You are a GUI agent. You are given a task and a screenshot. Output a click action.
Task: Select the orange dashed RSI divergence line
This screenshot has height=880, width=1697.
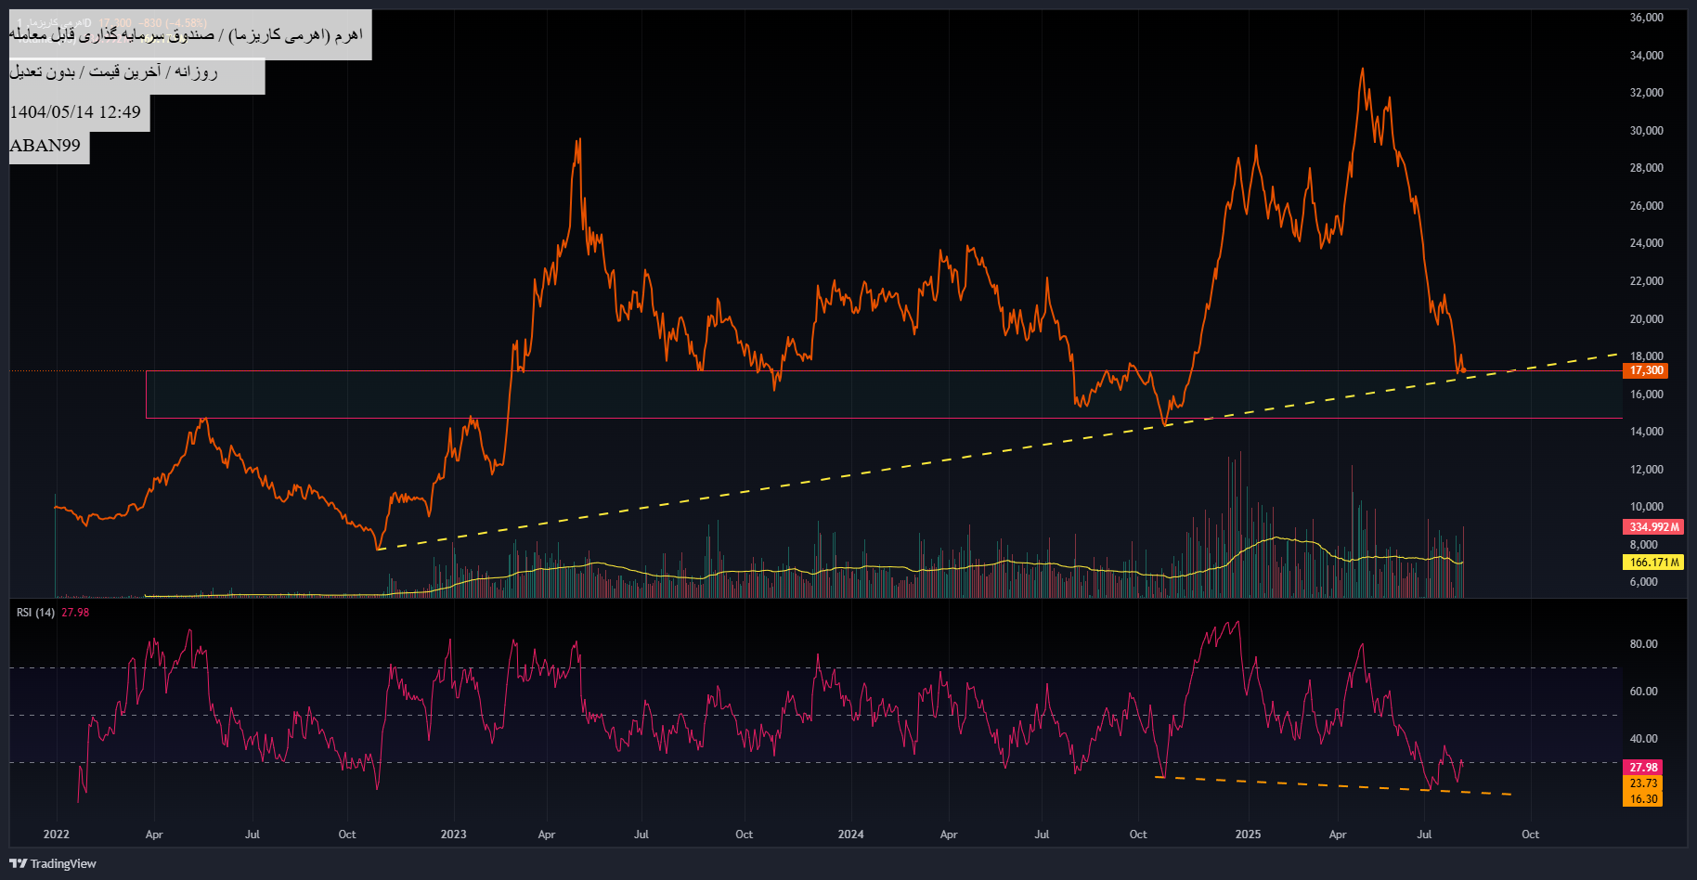click(x=1334, y=785)
